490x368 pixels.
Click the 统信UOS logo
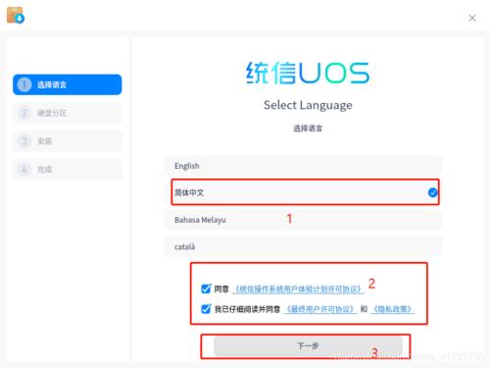308,73
